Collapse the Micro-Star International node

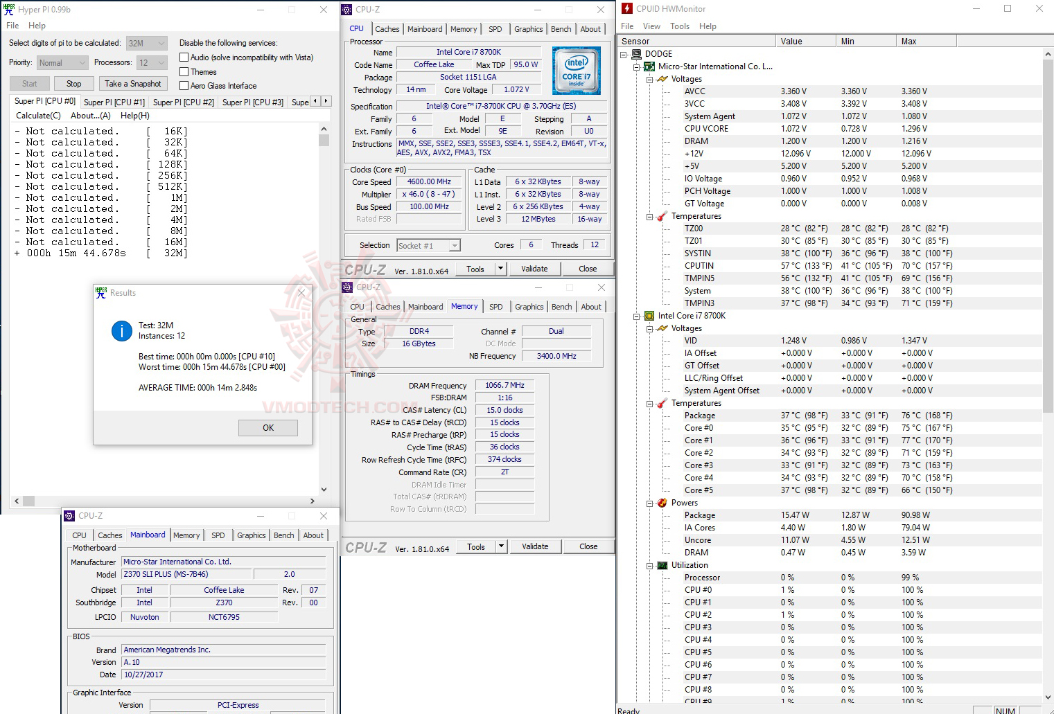click(636, 67)
